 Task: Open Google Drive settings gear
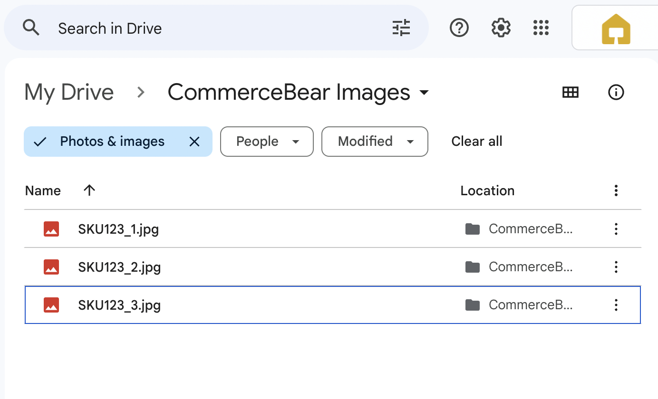500,28
